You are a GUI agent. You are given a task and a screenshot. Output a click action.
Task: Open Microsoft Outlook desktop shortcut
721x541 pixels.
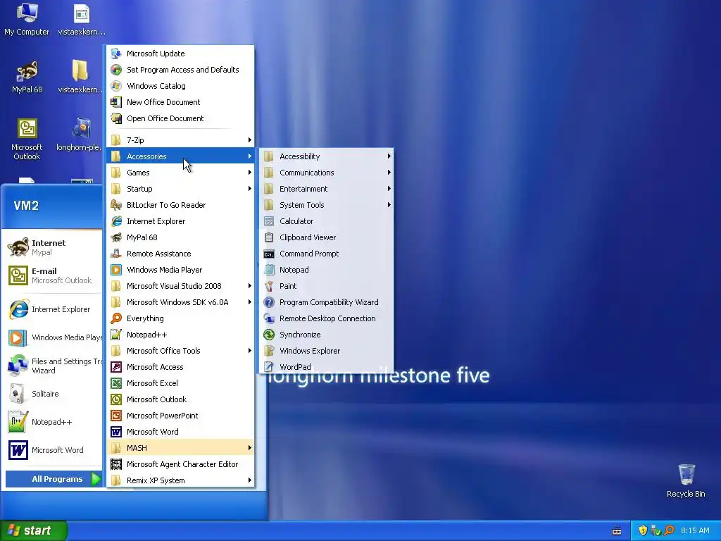coord(27,139)
